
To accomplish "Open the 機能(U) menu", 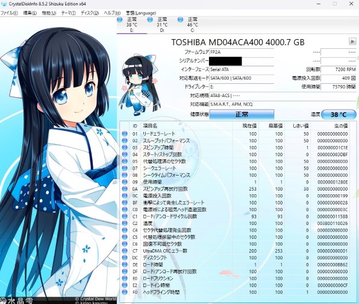I will (x=49, y=13).
